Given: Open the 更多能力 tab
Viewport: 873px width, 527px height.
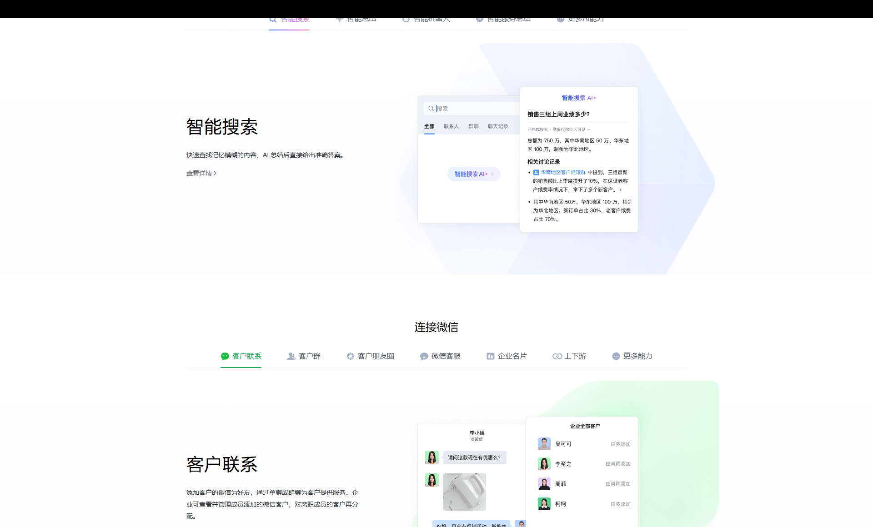Looking at the screenshot, I should point(632,356).
